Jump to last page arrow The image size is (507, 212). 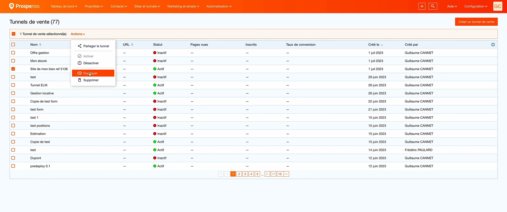(x=274, y=174)
